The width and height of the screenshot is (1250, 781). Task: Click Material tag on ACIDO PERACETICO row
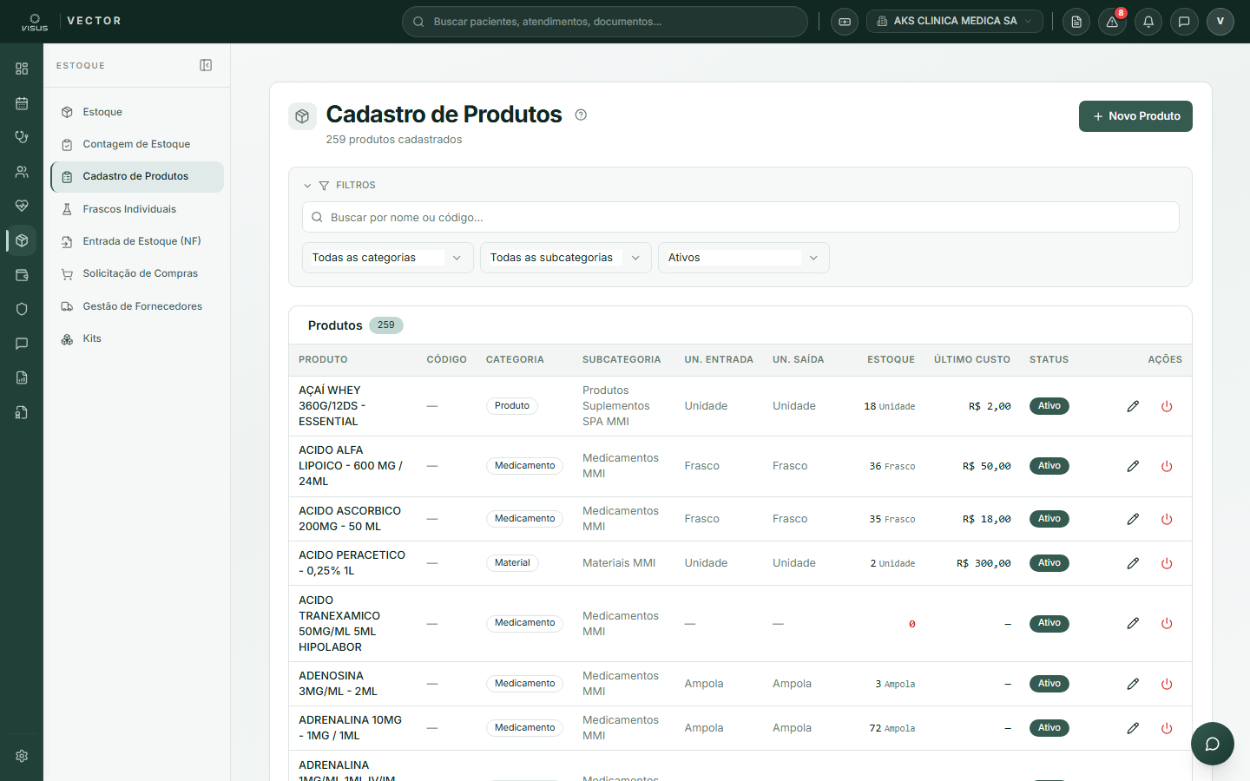[x=512, y=563]
